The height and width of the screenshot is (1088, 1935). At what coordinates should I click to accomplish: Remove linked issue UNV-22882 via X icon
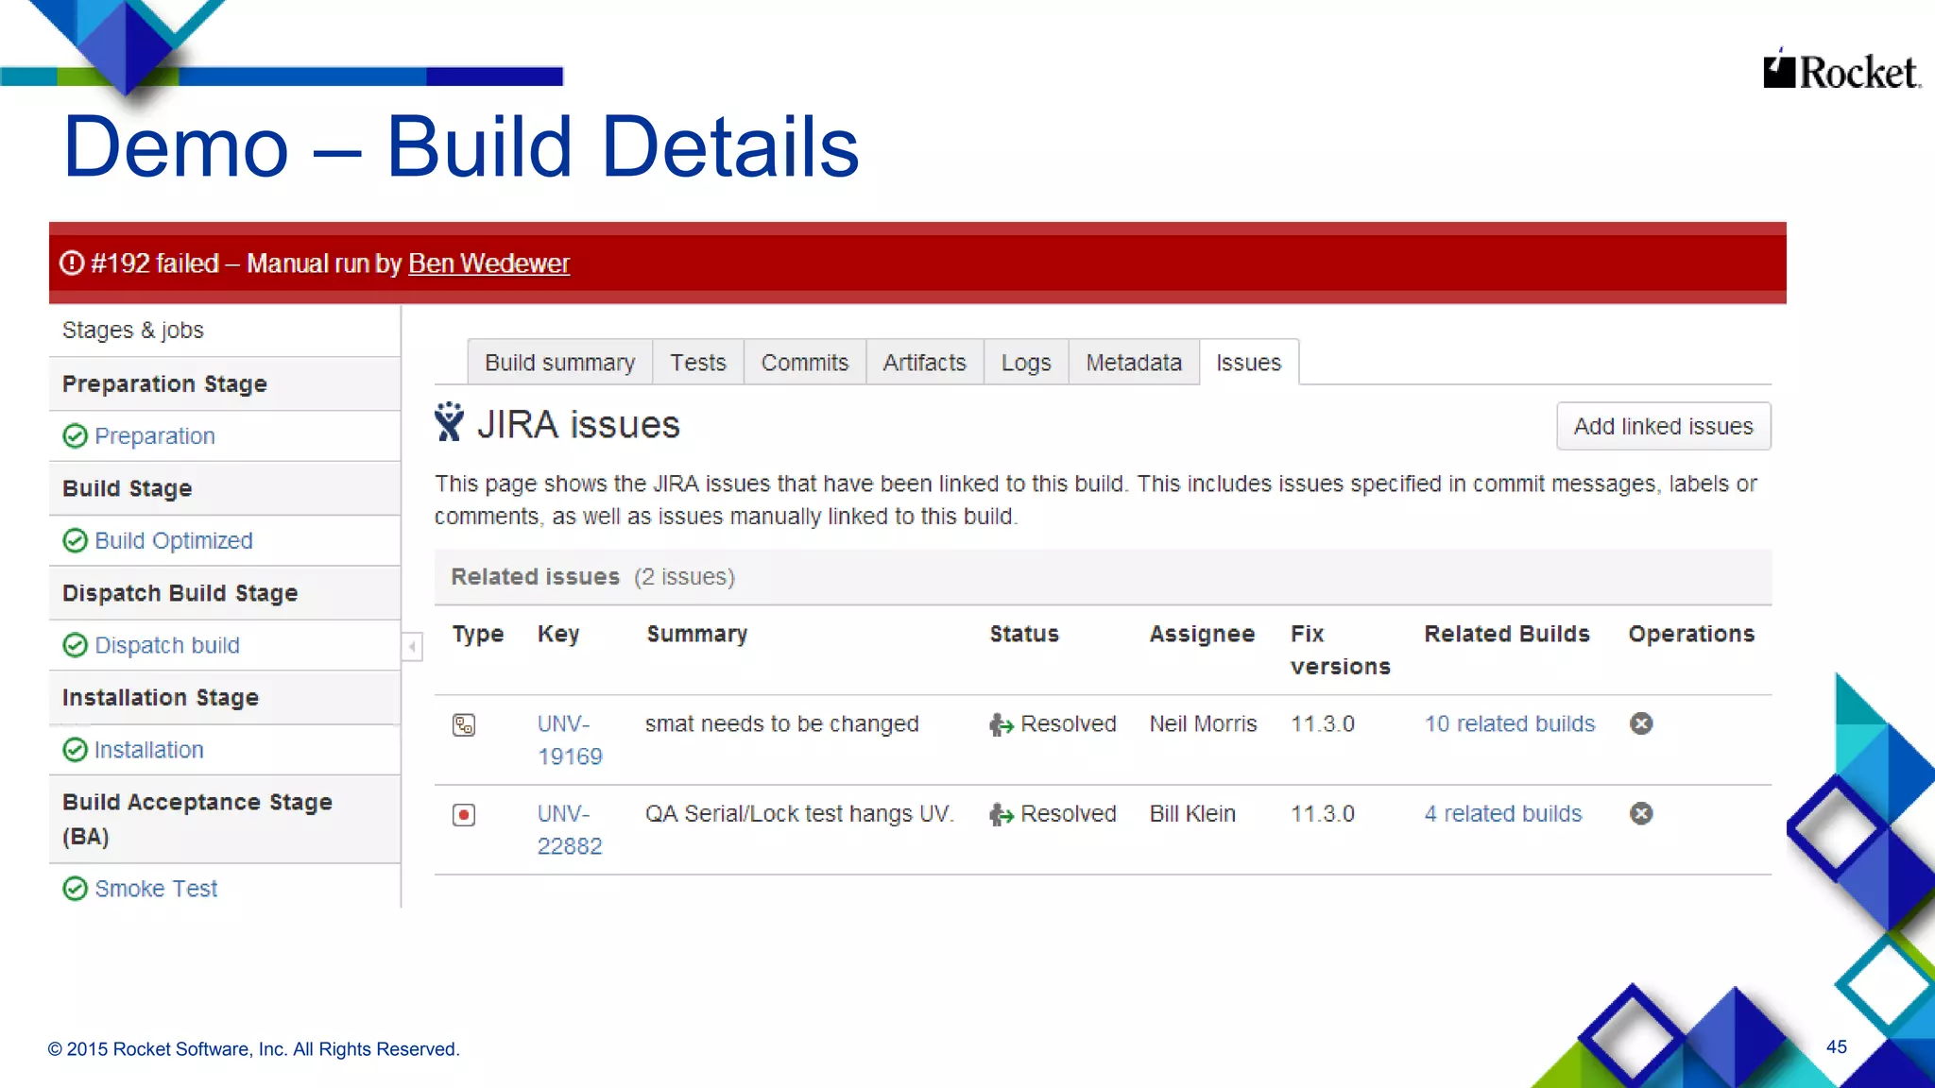(x=1641, y=813)
